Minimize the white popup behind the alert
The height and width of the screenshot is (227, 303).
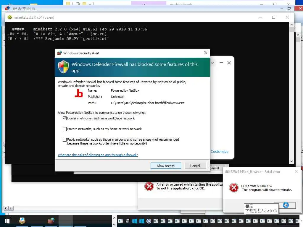(x=221, y=63)
